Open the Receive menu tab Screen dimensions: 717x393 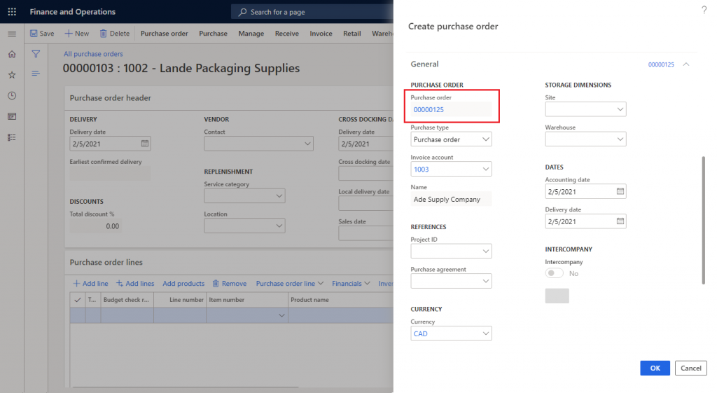tap(286, 34)
